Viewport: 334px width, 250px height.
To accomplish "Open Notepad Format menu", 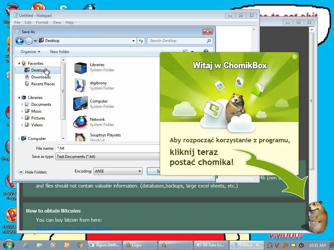I will coord(42,22).
